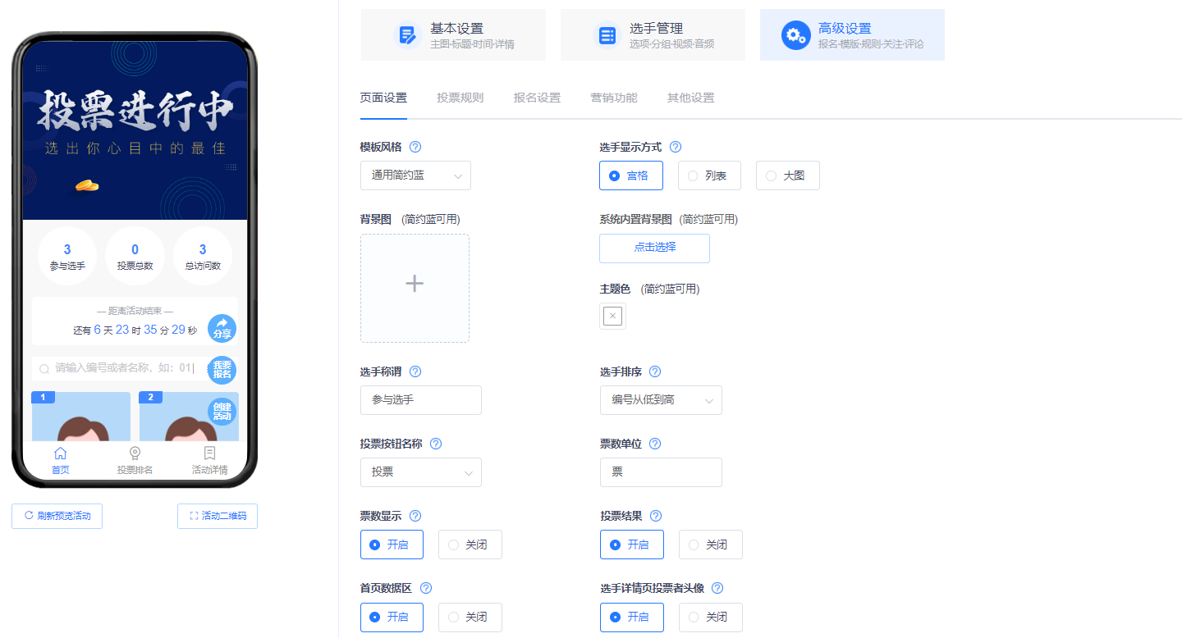Turn 票数显示 to 关闭
1182x638 pixels.
[x=470, y=545]
